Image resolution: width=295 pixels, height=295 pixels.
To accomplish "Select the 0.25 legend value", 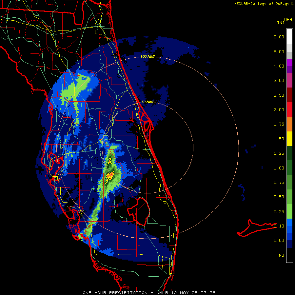I will [x=279, y=212].
